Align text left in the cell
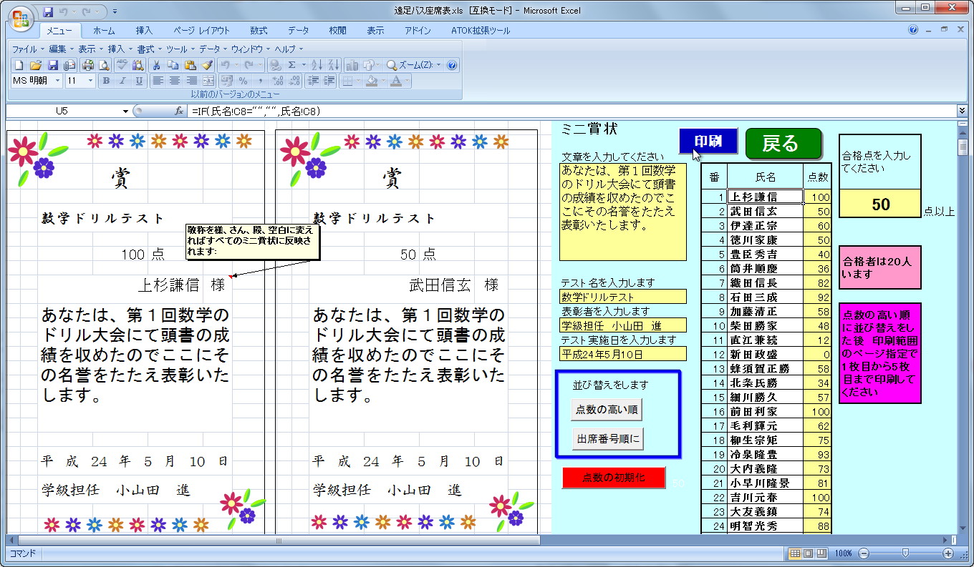 [158, 81]
